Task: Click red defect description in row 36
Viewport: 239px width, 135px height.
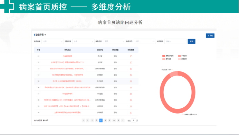Action: (x=67, y=87)
